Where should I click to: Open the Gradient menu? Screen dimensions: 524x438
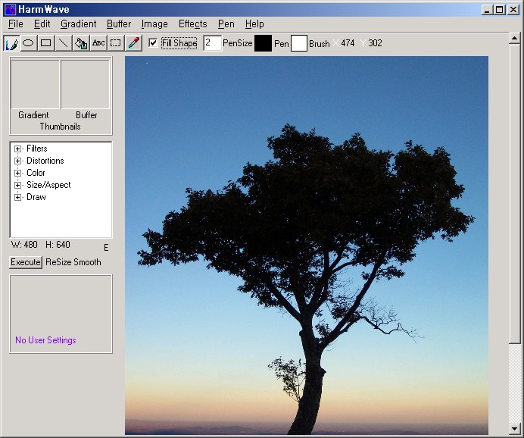pyautogui.click(x=78, y=24)
